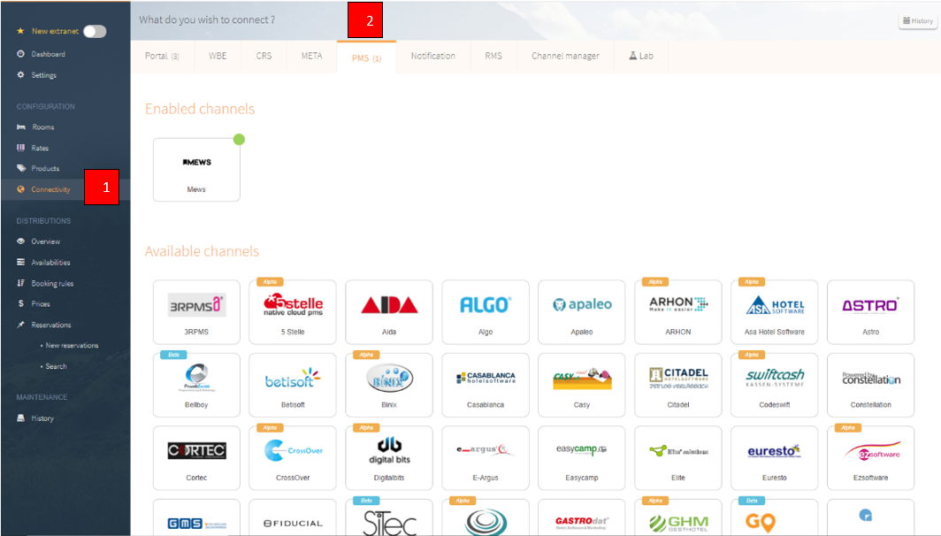Switch to the Portal tab

162,56
